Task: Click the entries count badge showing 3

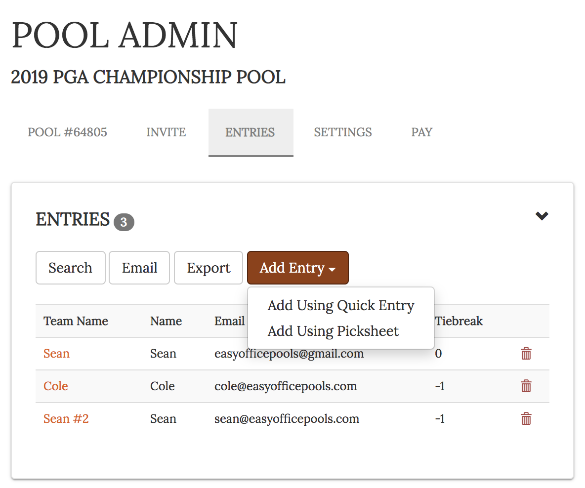Action: pyautogui.click(x=124, y=222)
